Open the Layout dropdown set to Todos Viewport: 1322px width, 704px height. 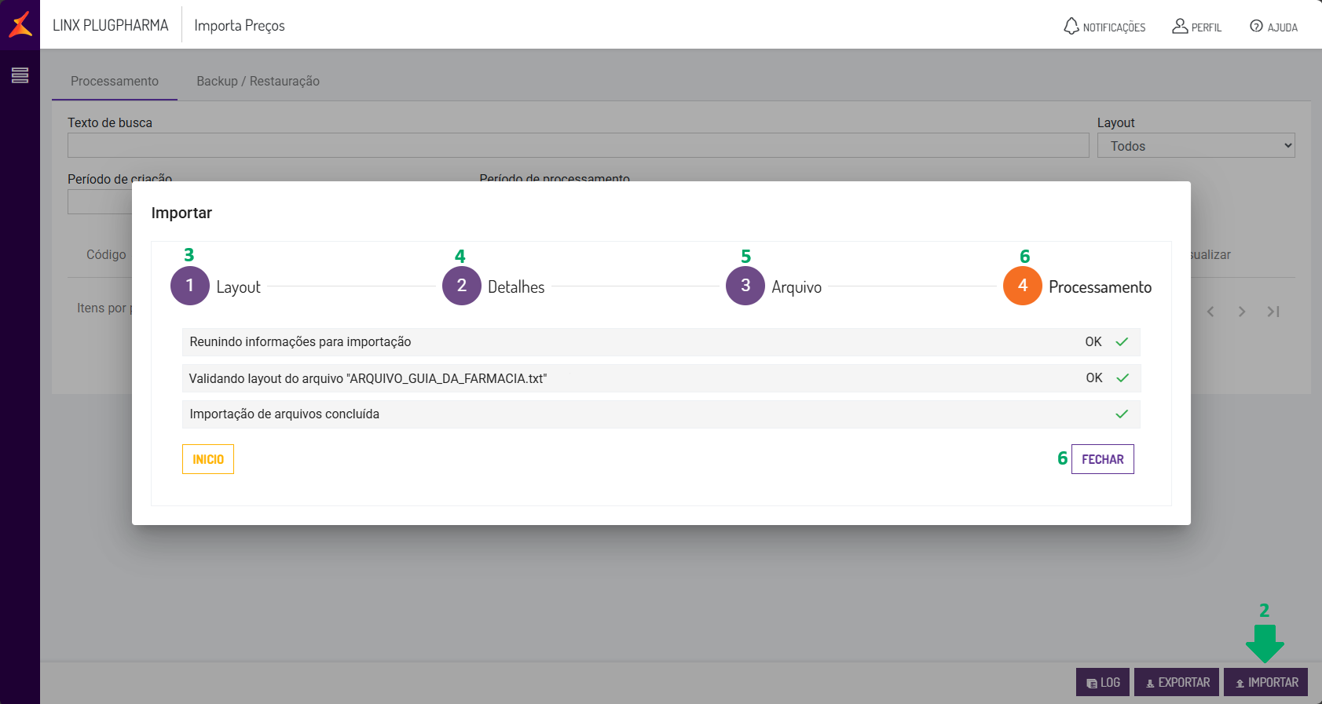pos(1196,145)
